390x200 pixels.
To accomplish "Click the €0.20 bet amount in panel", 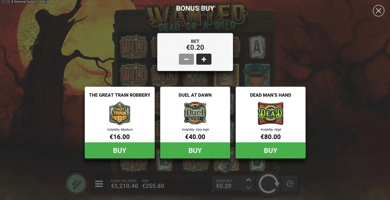I will tap(195, 47).
